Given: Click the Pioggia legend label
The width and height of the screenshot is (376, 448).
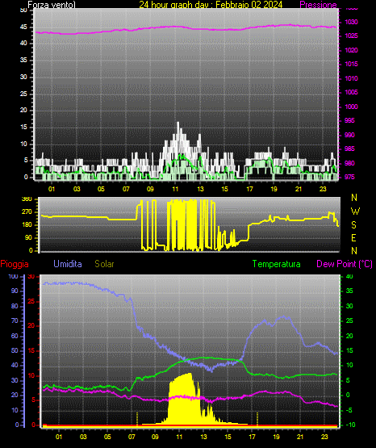Looking at the screenshot, I should coord(15,264).
